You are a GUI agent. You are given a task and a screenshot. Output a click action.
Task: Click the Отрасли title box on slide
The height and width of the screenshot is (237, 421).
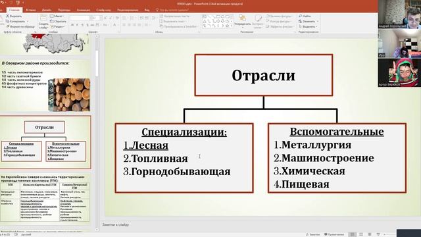pyautogui.click(x=264, y=75)
